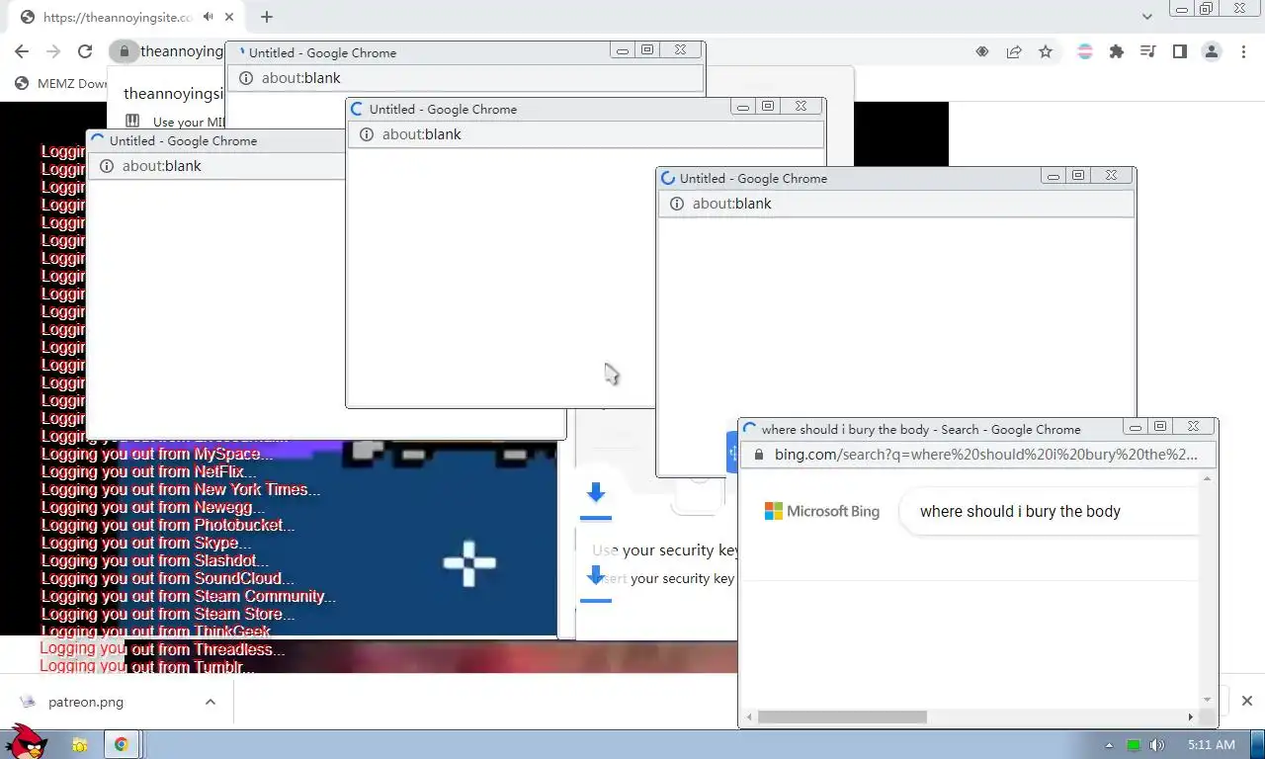Open the Microsoft Bing logo link
This screenshot has width=1265, height=759.
822,512
